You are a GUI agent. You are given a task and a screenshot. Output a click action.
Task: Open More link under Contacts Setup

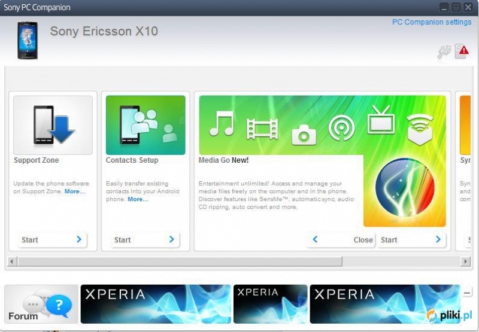tap(138, 199)
